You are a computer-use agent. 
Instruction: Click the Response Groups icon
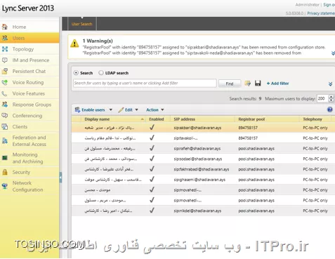(5, 105)
